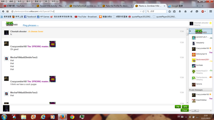Switch to the Recent Wiki Activity tab
Image resolution: width=214 pixels, height=120 pixels.
click(x=51, y=6)
